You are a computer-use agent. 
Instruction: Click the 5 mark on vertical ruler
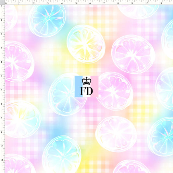[x=1, y=76]
